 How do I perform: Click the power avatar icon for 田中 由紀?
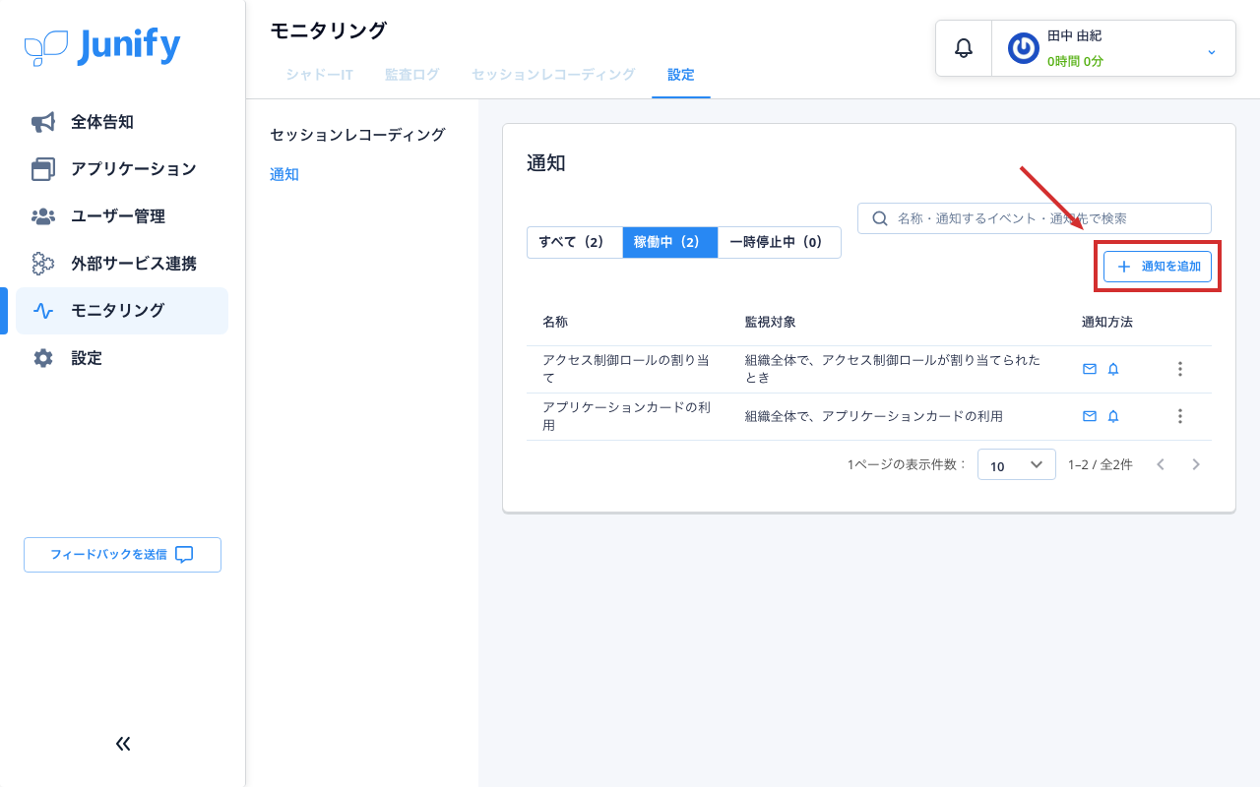click(1024, 48)
